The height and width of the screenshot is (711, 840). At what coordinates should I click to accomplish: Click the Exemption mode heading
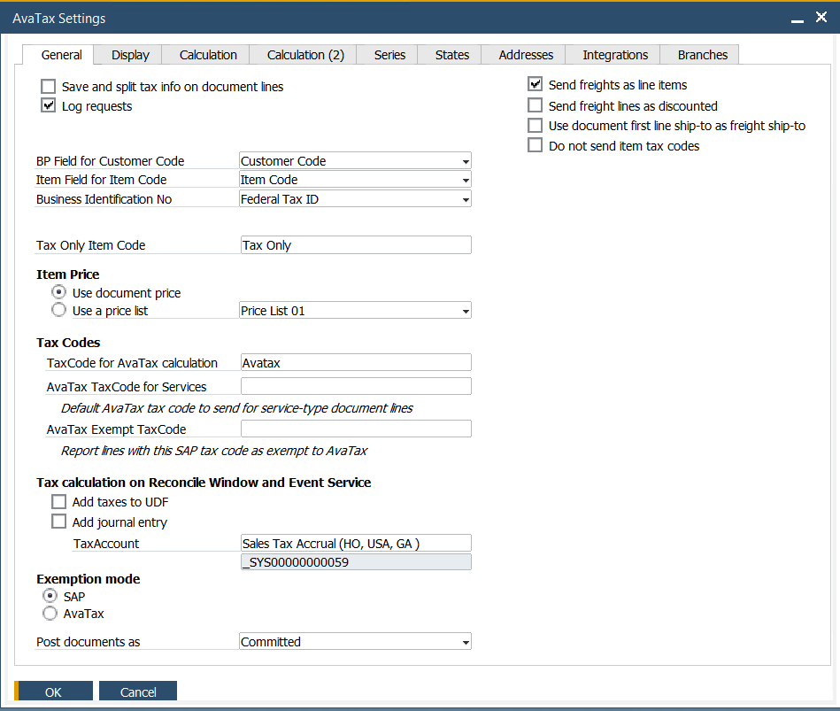pyautogui.click(x=89, y=579)
